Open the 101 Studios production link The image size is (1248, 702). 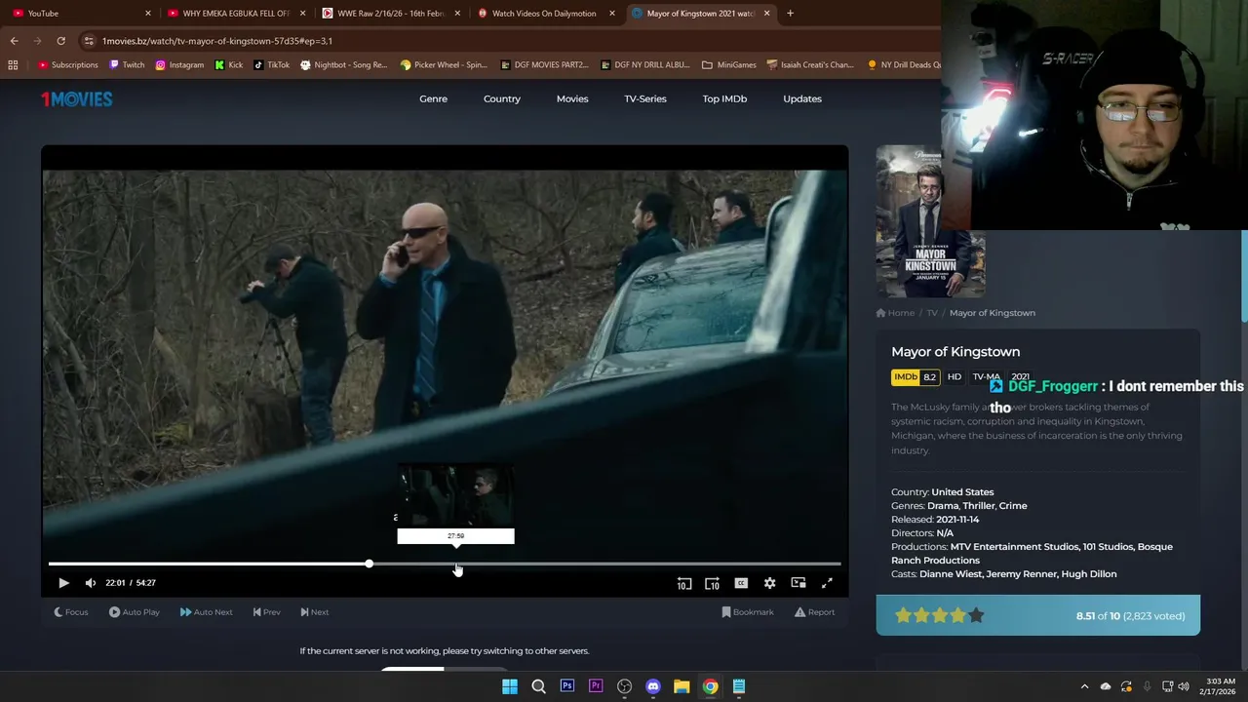click(1109, 547)
